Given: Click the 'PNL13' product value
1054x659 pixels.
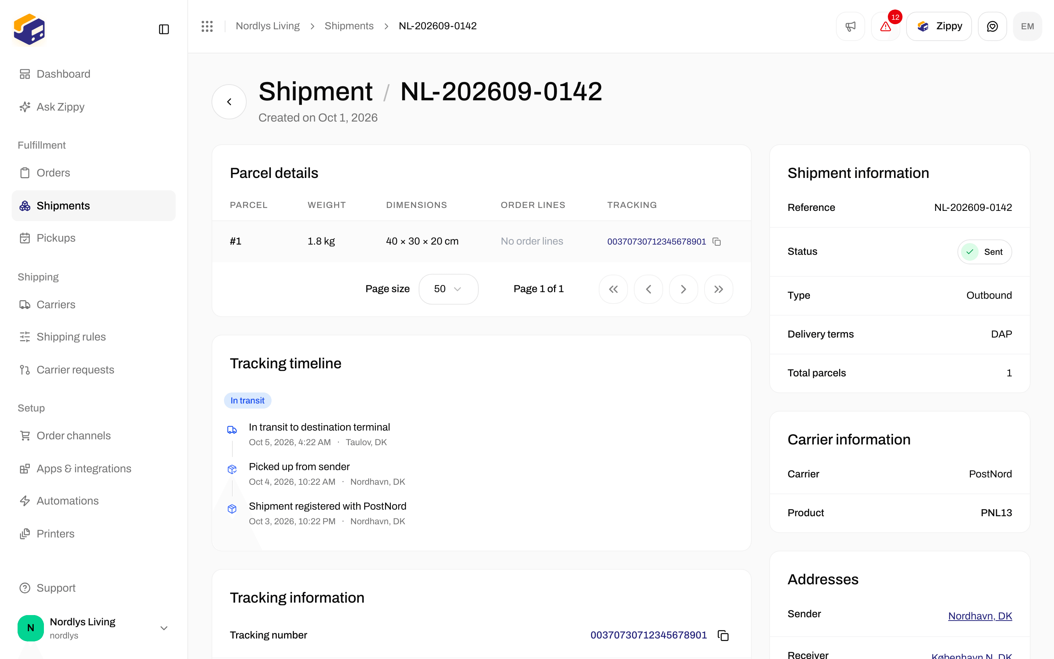Looking at the screenshot, I should pos(996,513).
